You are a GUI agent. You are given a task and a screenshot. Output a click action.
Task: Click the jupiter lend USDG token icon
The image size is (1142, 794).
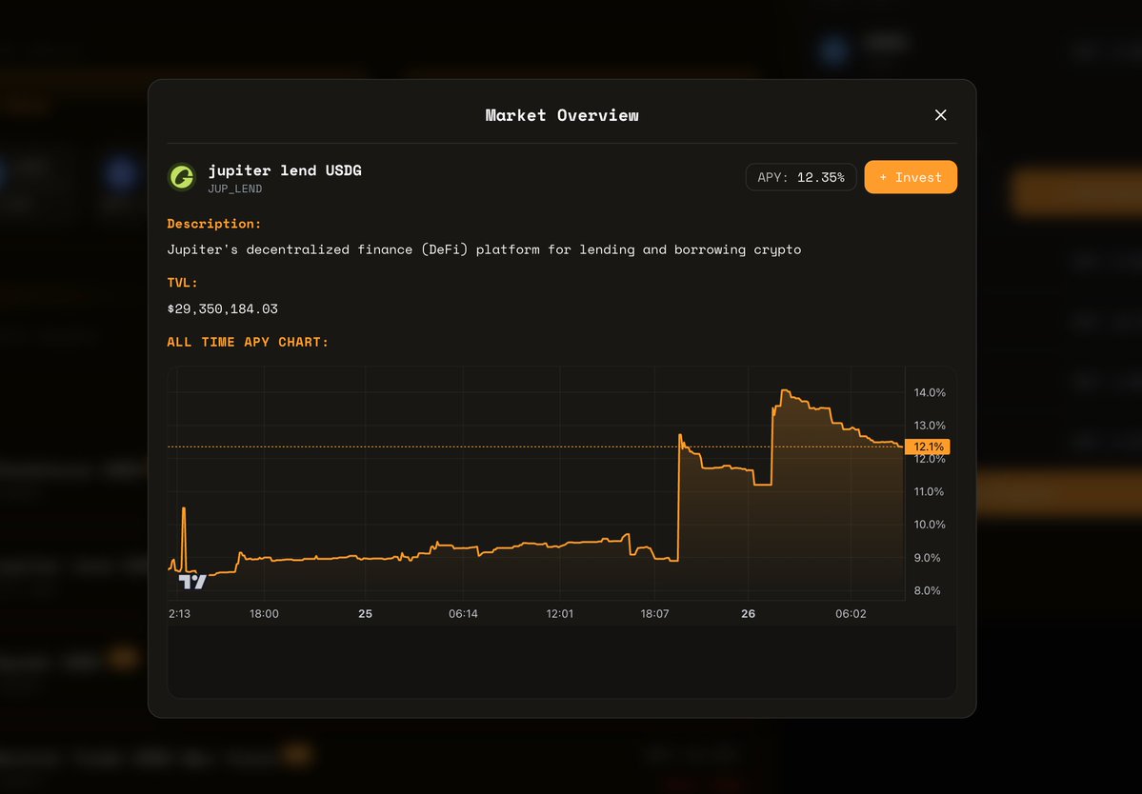(x=181, y=177)
